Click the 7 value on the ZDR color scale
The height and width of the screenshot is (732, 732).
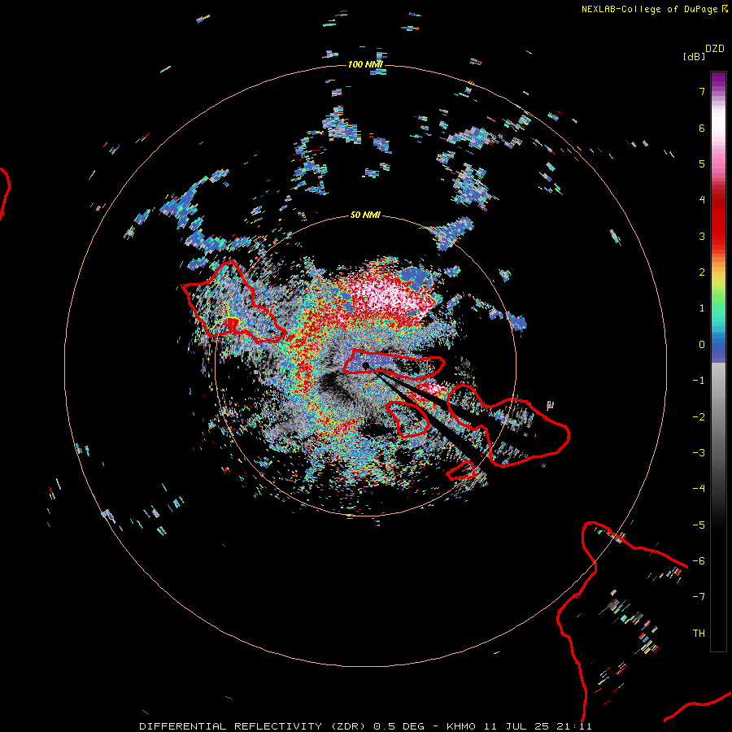[702, 91]
